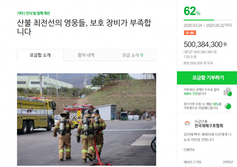The image size is (237, 167).
Task: Click the 800,000,000 원 목표 text
Action: [198, 63]
